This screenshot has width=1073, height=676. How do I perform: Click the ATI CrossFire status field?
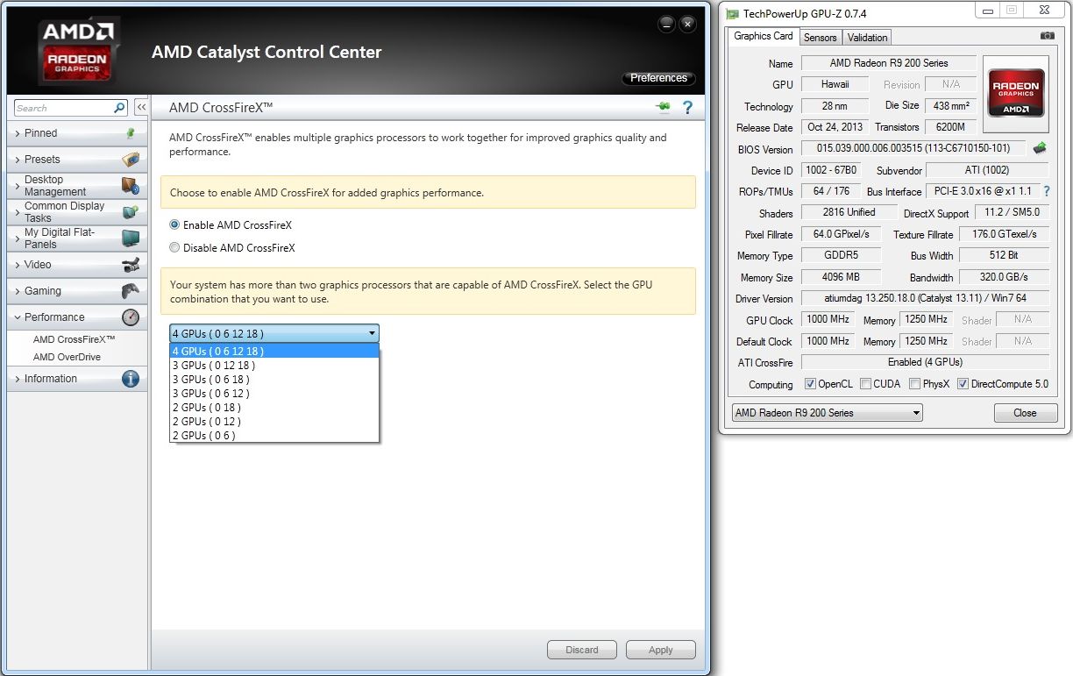[925, 362]
